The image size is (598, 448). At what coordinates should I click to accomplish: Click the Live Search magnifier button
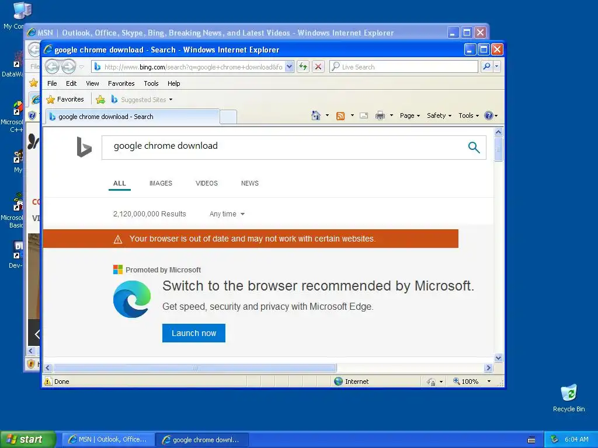pyautogui.click(x=486, y=66)
